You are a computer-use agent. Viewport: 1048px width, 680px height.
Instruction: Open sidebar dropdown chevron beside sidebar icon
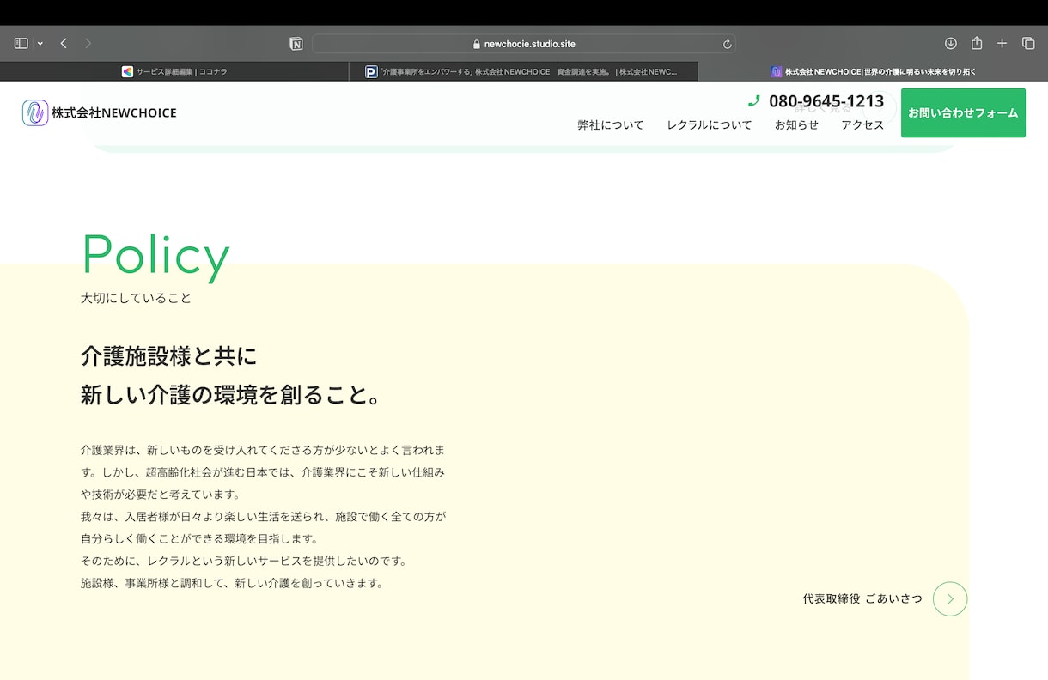pyautogui.click(x=40, y=44)
